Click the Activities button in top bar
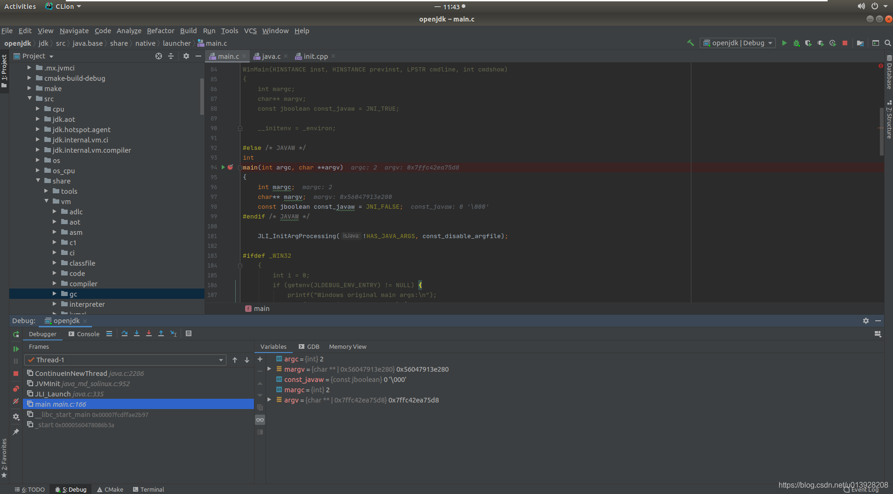Viewport: 893px width, 494px height. click(20, 7)
